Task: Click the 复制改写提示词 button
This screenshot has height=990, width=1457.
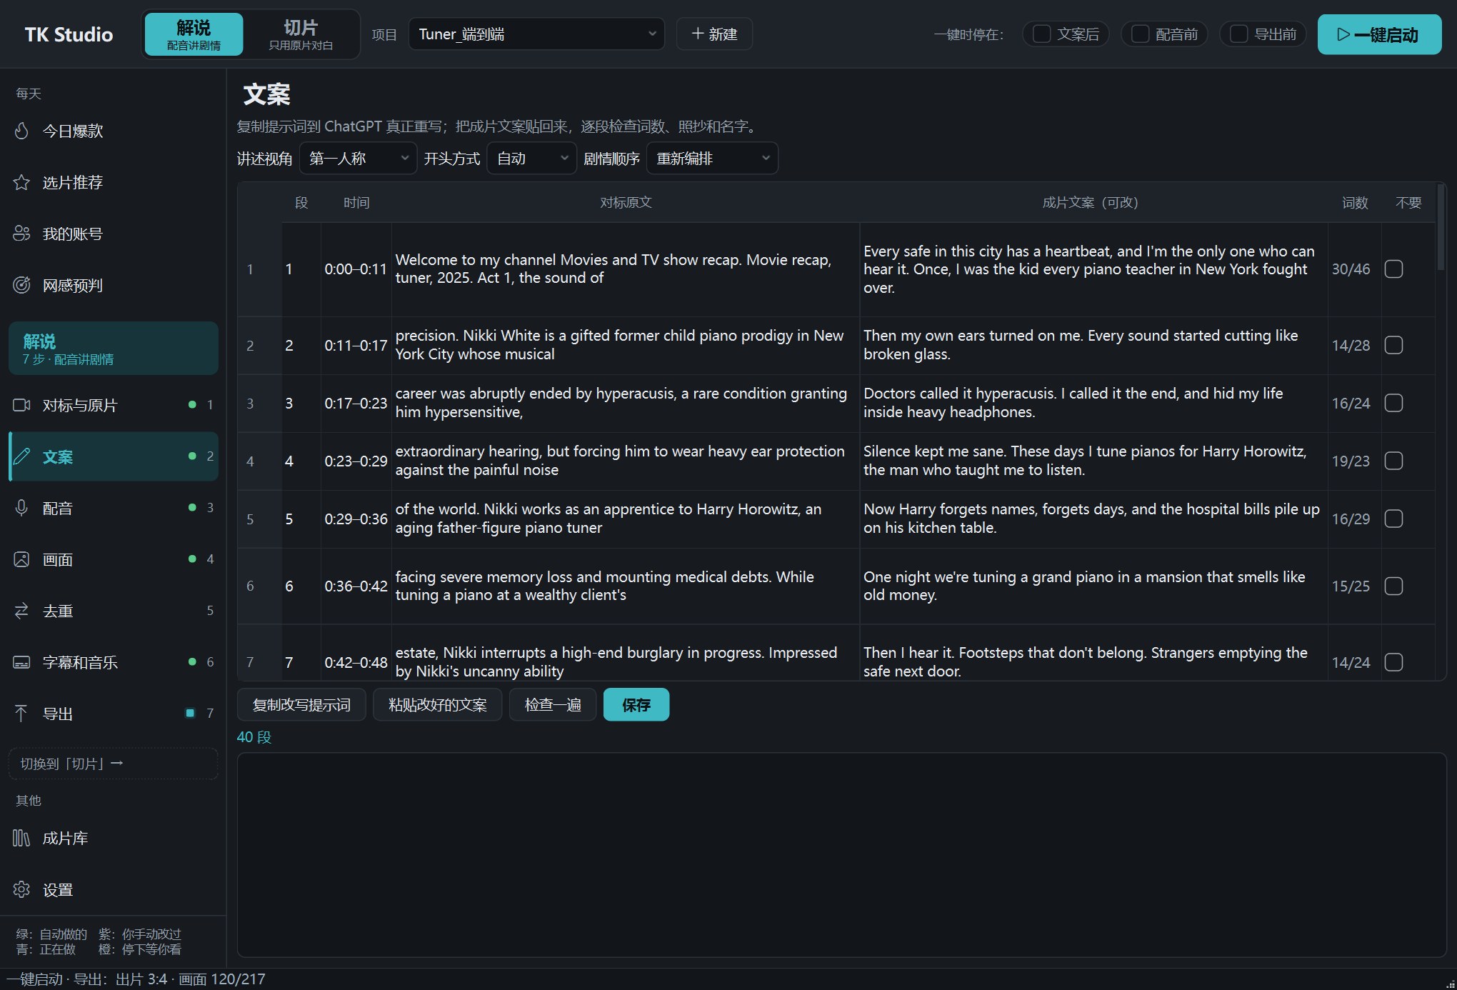Action: pyautogui.click(x=301, y=705)
